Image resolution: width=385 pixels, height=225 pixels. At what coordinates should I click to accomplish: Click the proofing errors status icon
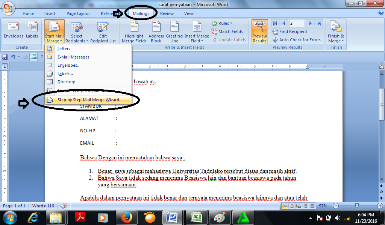point(64,206)
